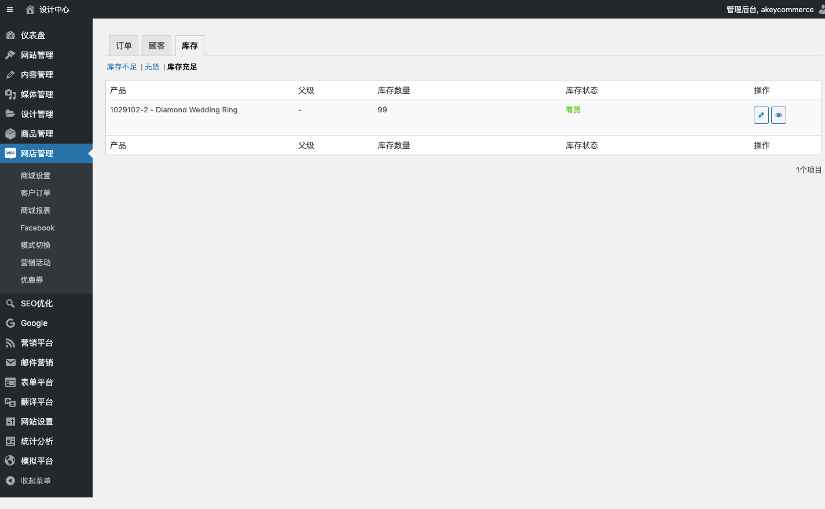The height and width of the screenshot is (509, 825).
Task: Click the header column 库存状态
Action: click(x=582, y=90)
